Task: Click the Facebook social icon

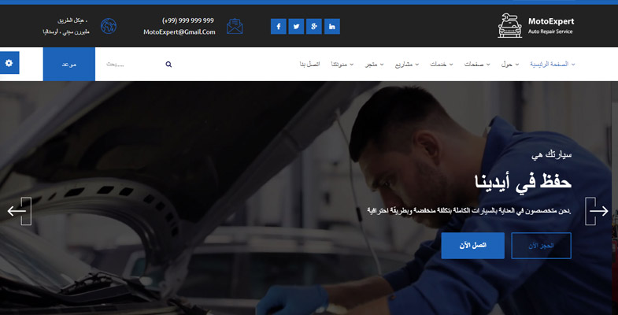Action: tap(278, 27)
